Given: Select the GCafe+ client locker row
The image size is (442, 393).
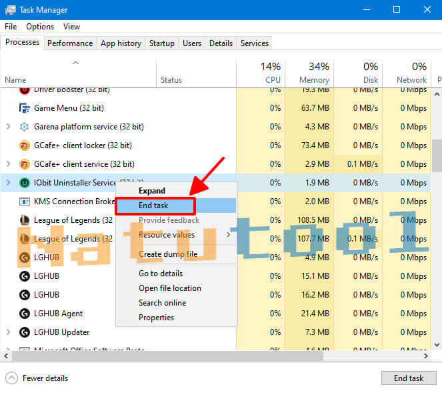Looking at the screenshot, I should (x=215, y=145).
